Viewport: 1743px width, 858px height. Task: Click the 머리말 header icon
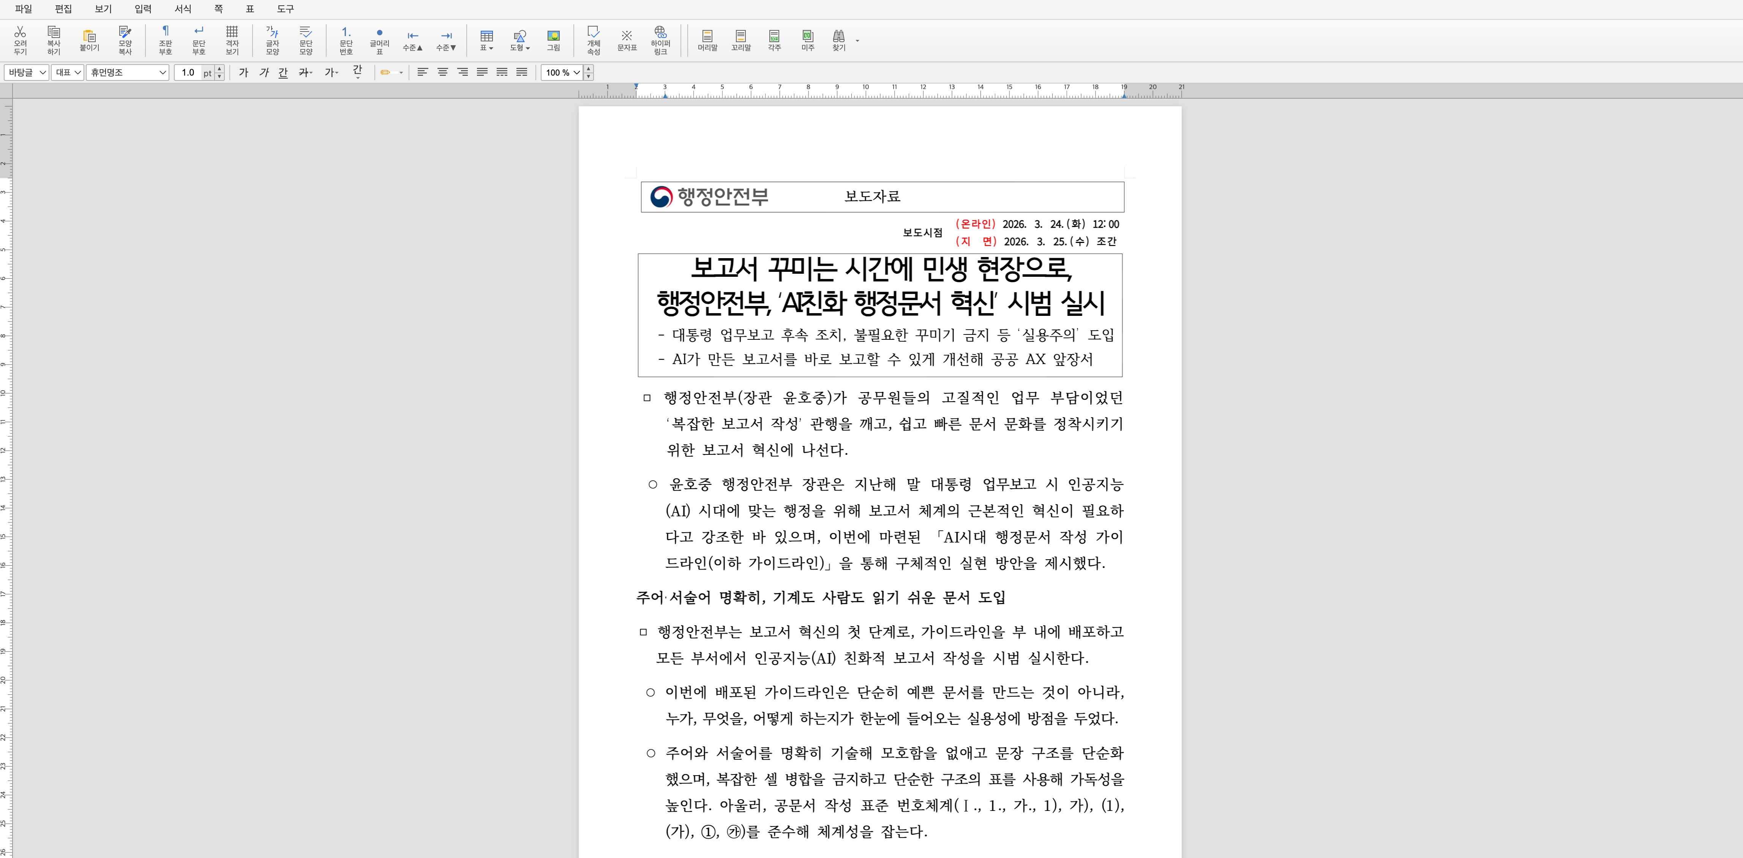coord(707,40)
